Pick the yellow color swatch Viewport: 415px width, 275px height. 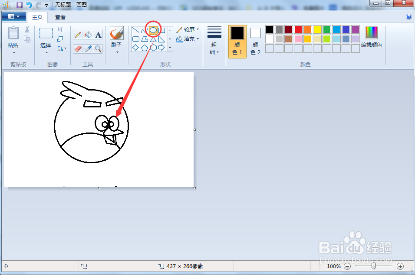click(317, 29)
